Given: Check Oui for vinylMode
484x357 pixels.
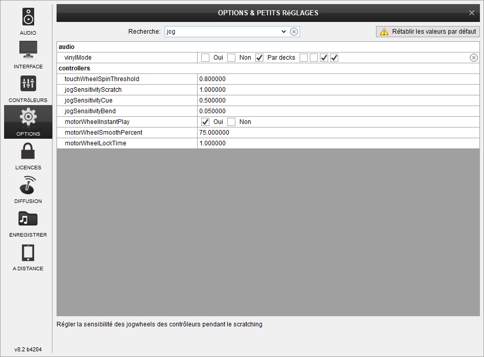Looking at the screenshot, I should pyautogui.click(x=205, y=58).
